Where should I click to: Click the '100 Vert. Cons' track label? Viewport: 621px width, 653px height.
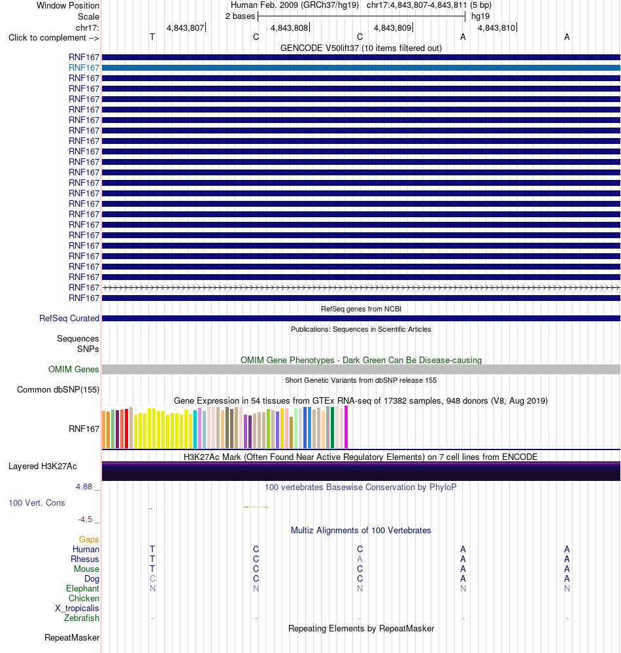(x=37, y=503)
